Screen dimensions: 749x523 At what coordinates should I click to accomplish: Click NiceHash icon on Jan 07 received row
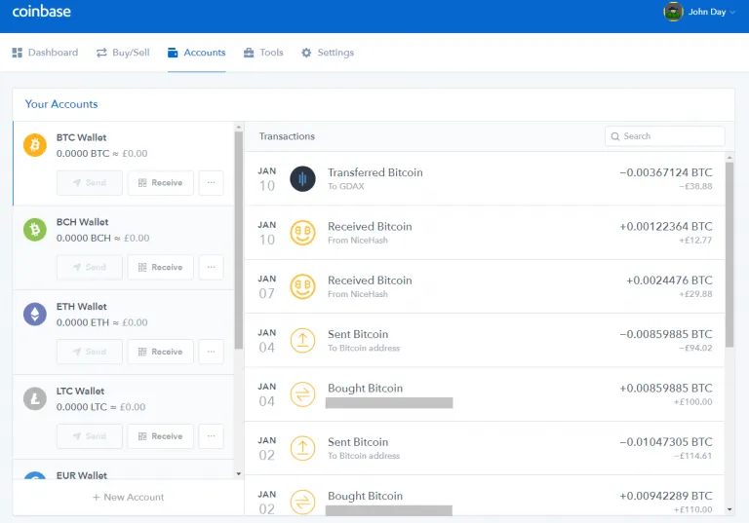click(x=303, y=286)
